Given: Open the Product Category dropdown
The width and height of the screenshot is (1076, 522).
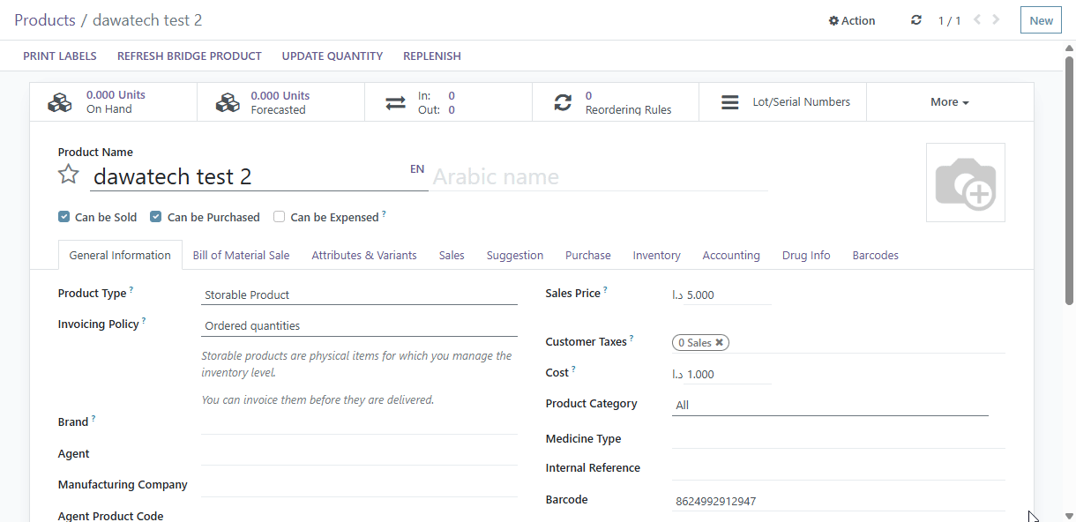Looking at the screenshot, I should pos(830,405).
